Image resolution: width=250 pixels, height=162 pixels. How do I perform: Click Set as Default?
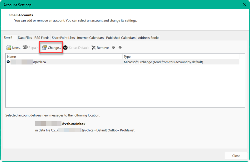(76, 48)
